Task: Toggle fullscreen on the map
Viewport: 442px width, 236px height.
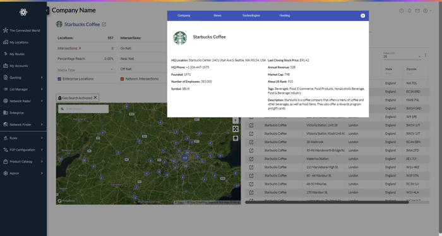Action: point(236,129)
